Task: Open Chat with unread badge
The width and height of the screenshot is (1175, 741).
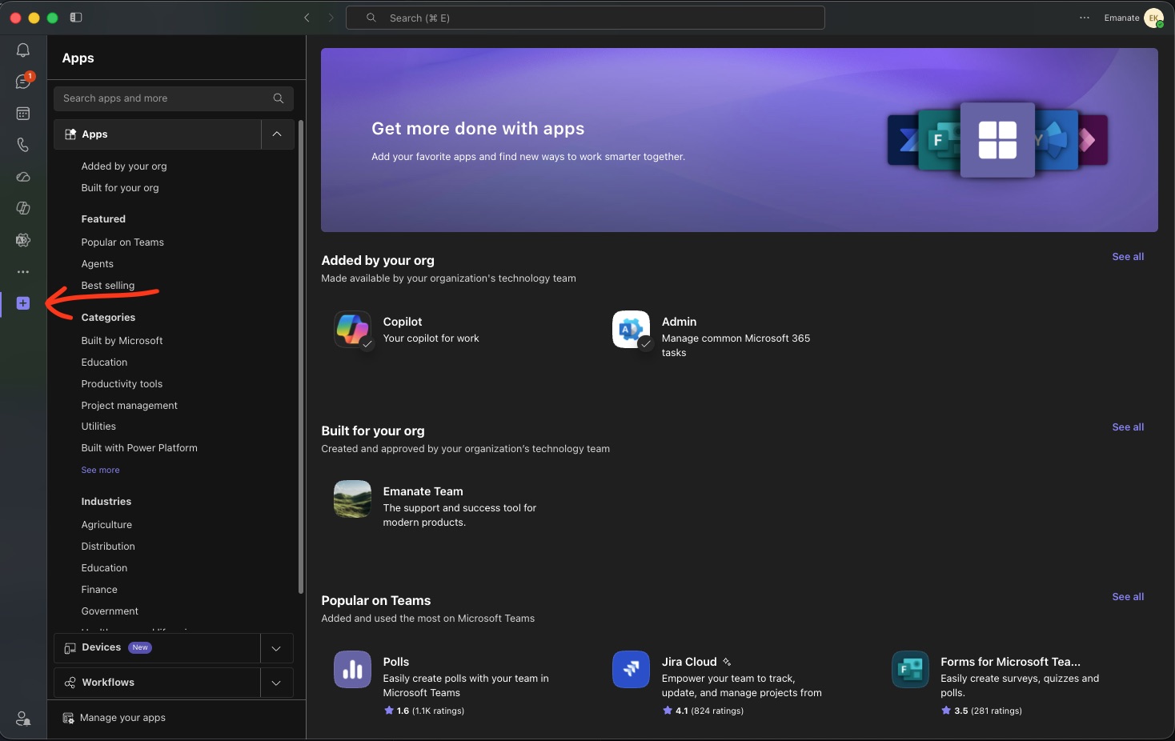Action: pyautogui.click(x=23, y=82)
